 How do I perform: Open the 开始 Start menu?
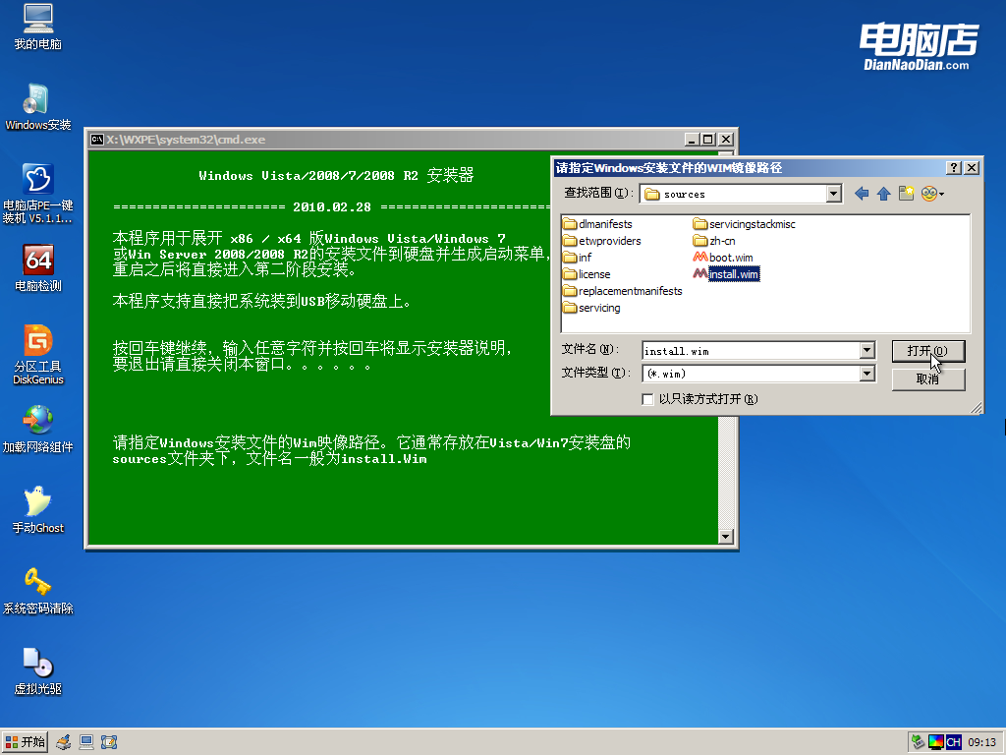coord(23,741)
